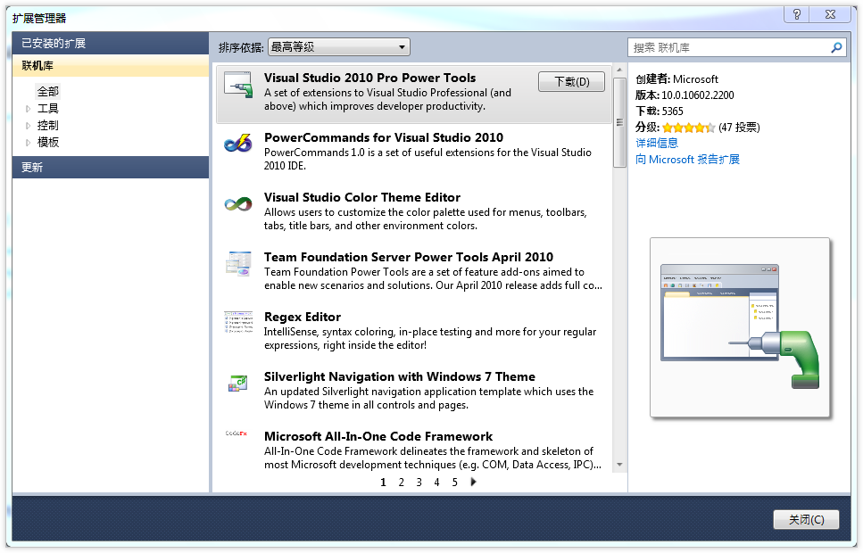This screenshot has height=553, width=863.
Task: Click the CodeFx All-In-One Code Framework icon
Action: (236, 433)
